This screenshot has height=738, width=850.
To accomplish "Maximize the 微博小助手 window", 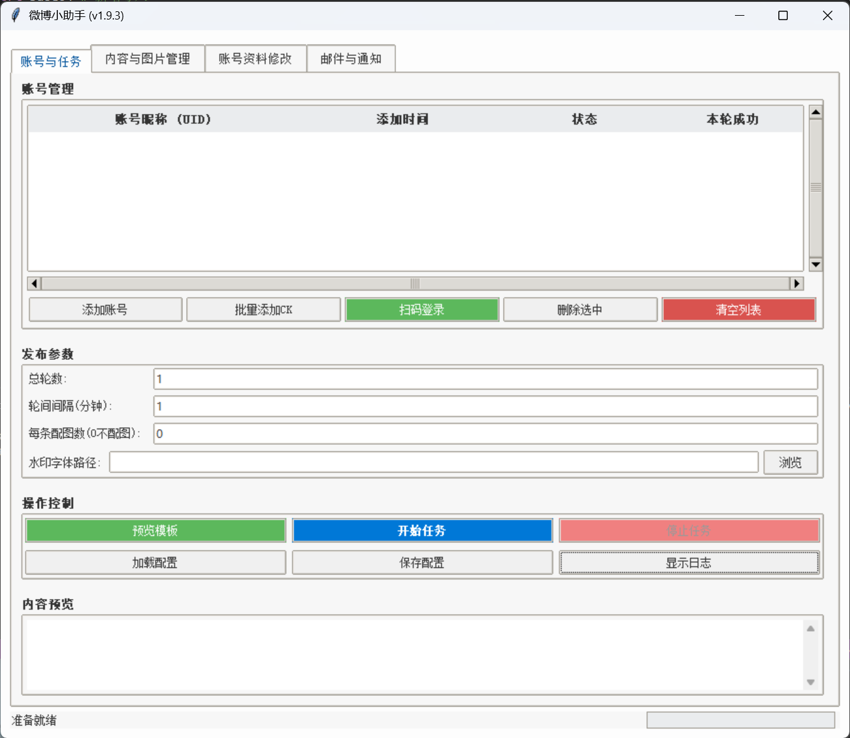I will (x=783, y=15).
